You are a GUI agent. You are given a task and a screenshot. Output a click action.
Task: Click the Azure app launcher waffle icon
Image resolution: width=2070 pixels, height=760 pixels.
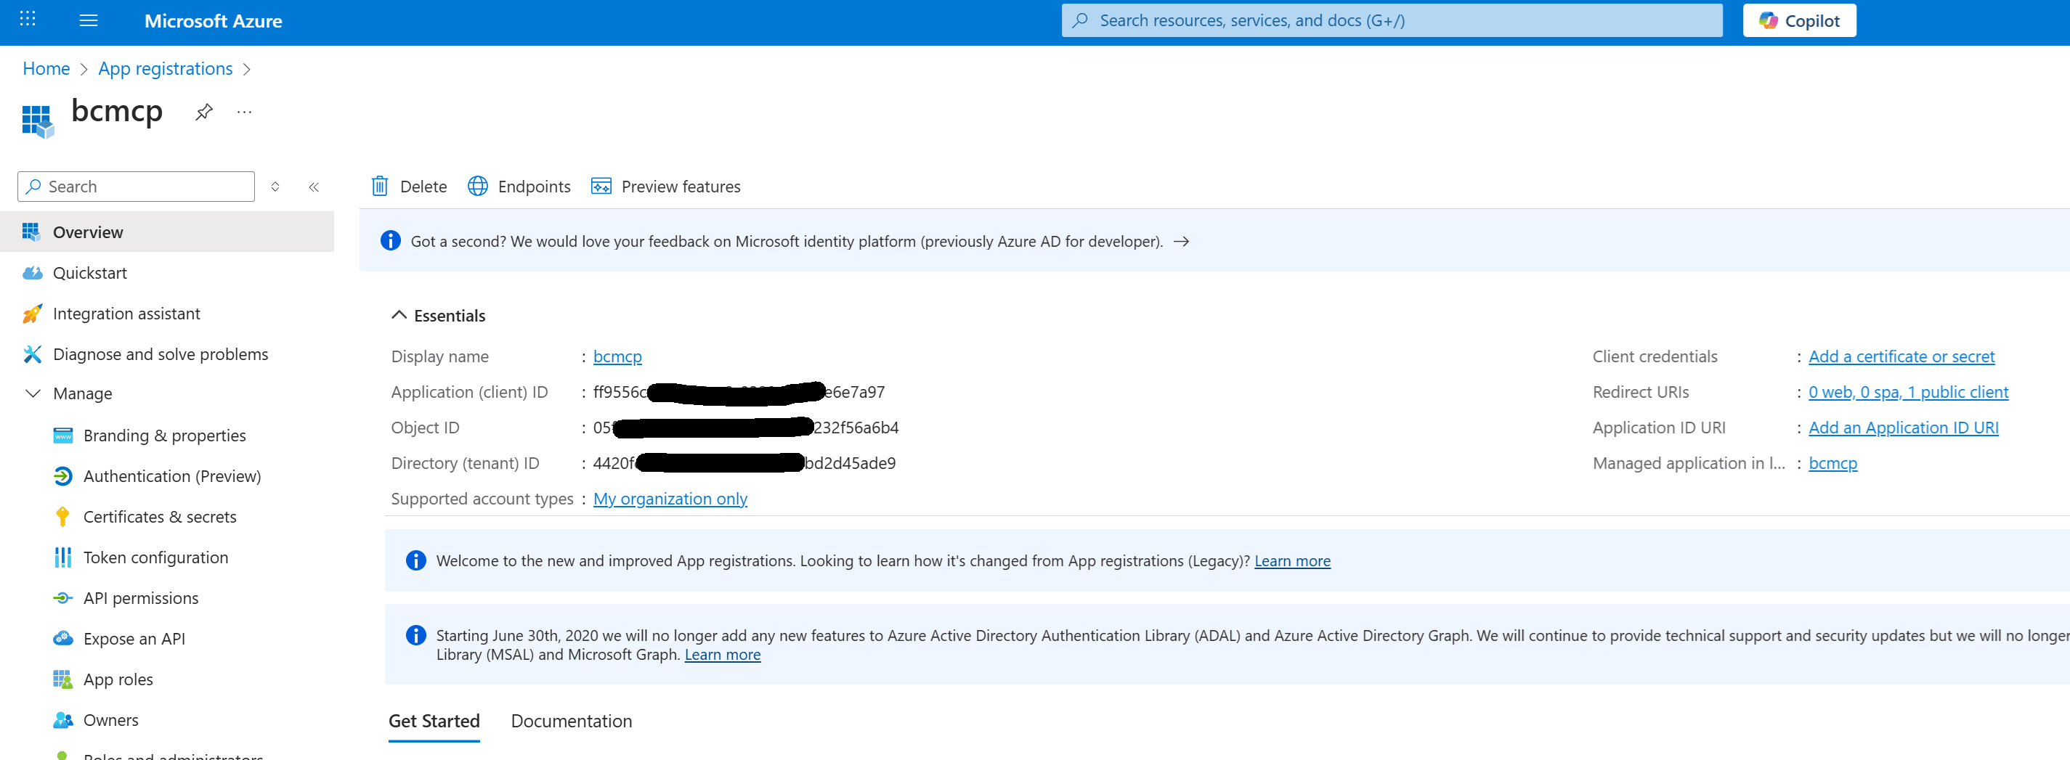click(x=27, y=18)
